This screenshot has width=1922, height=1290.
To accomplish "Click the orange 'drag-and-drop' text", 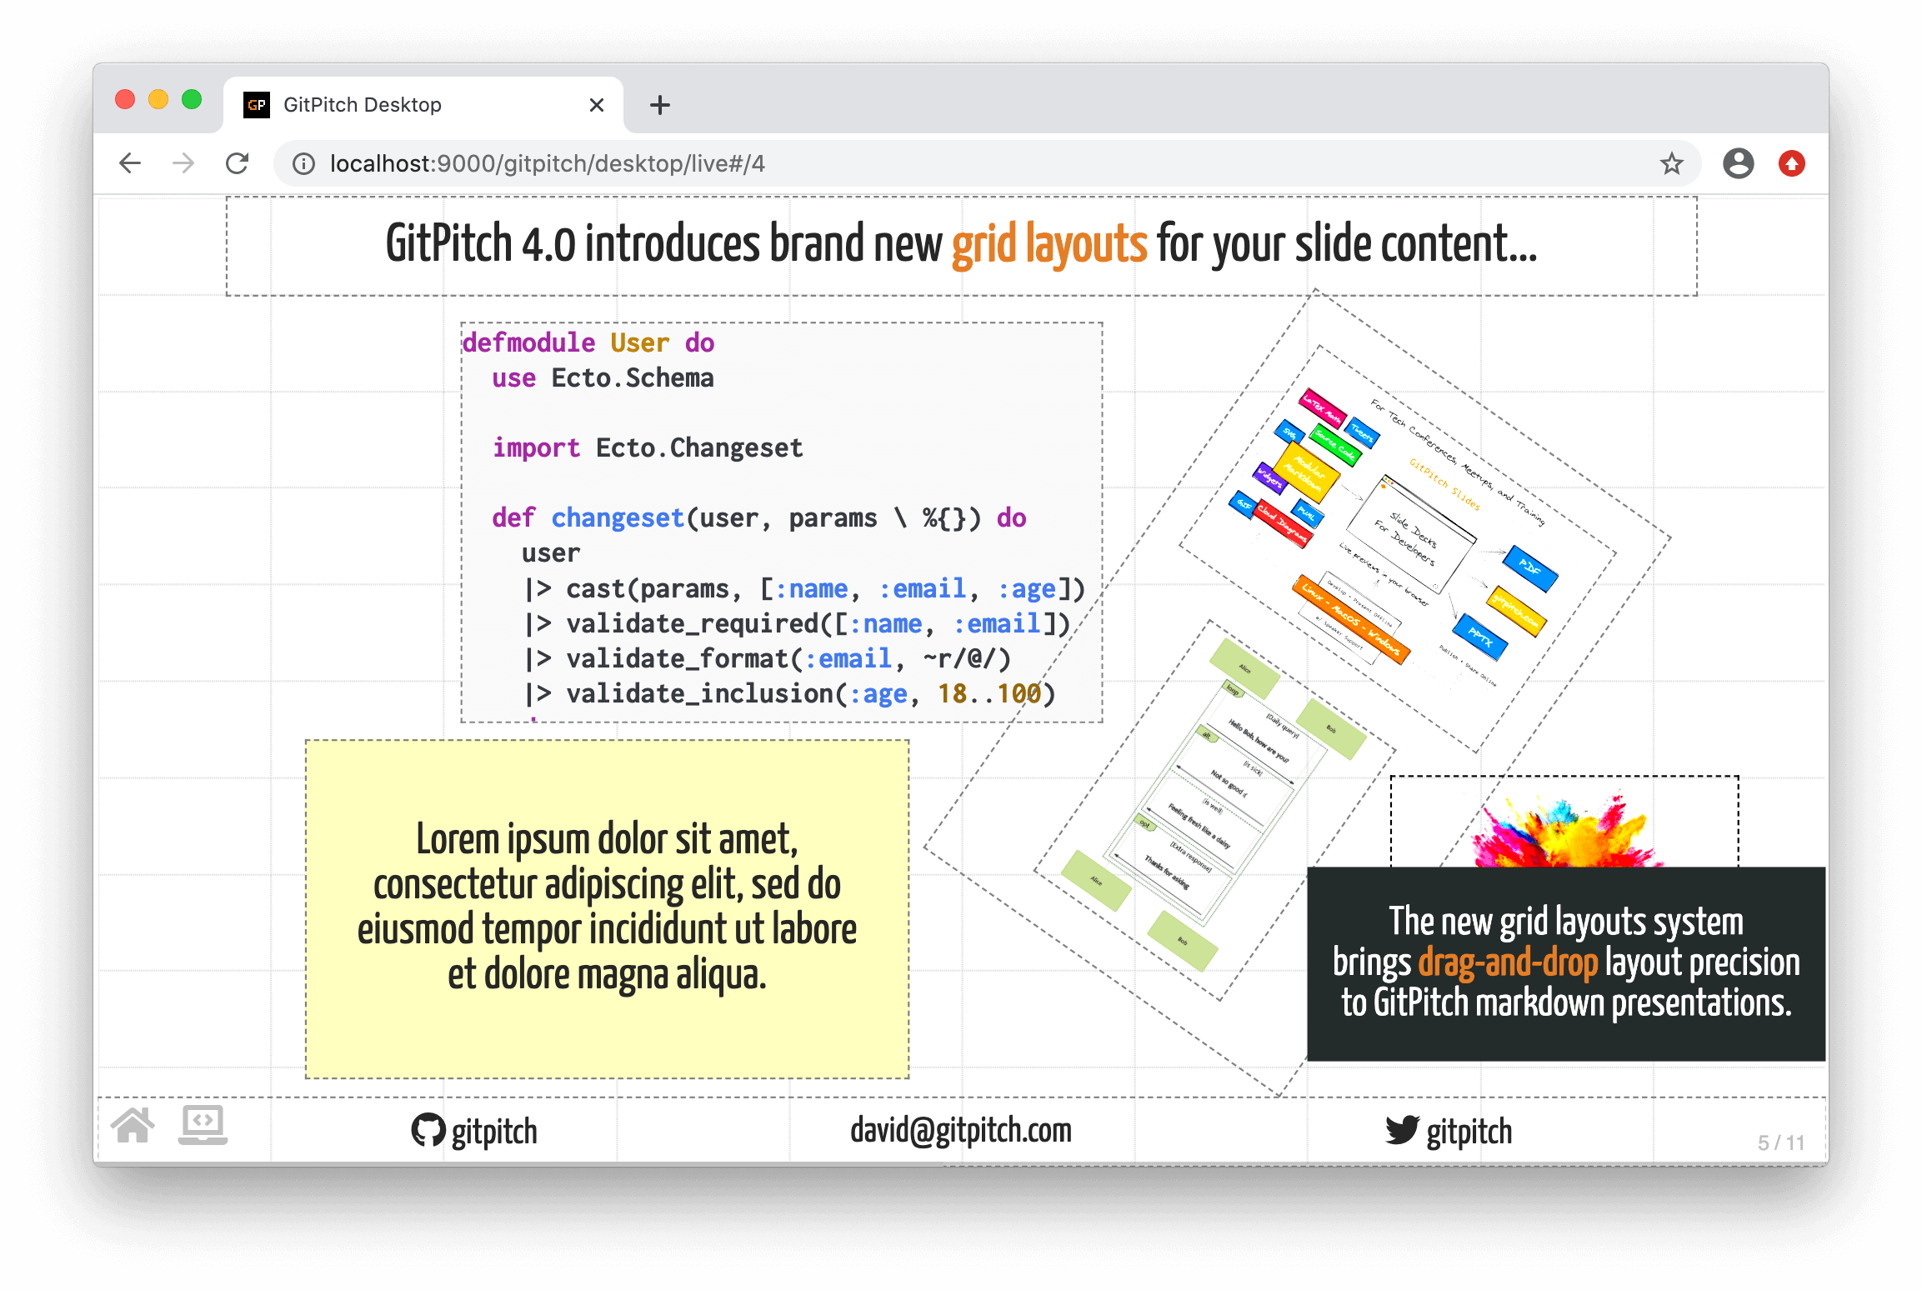I will tap(1508, 962).
